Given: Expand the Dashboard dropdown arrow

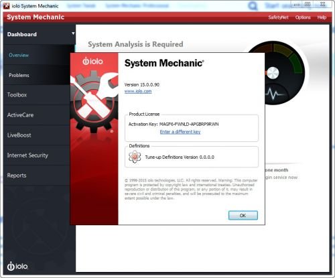Looking at the screenshot, I should click(73, 33).
